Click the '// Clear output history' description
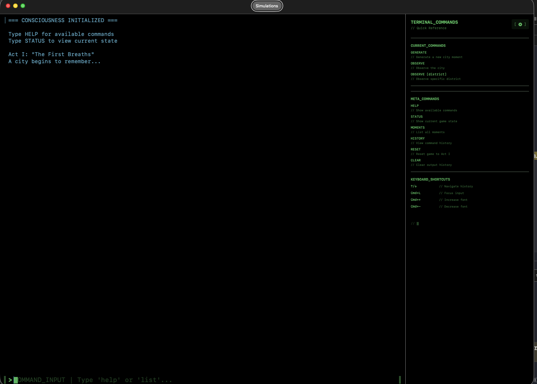Image resolution: width=537 pixels, height=384 pixels. 431,165
